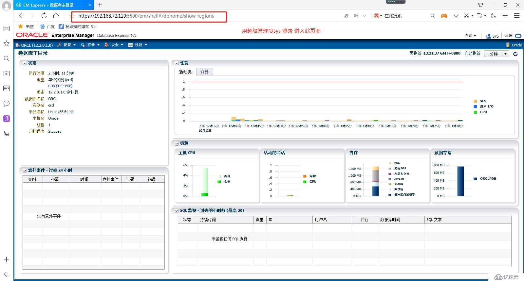Viewport: 524px width, 281px height.
Task: Click the scissors screenshot tool
Action: [x=466, y=16]
